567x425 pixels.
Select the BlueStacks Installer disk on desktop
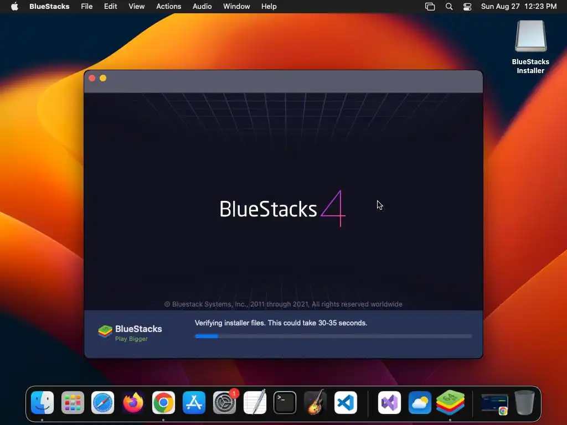[x=530, y=48]
